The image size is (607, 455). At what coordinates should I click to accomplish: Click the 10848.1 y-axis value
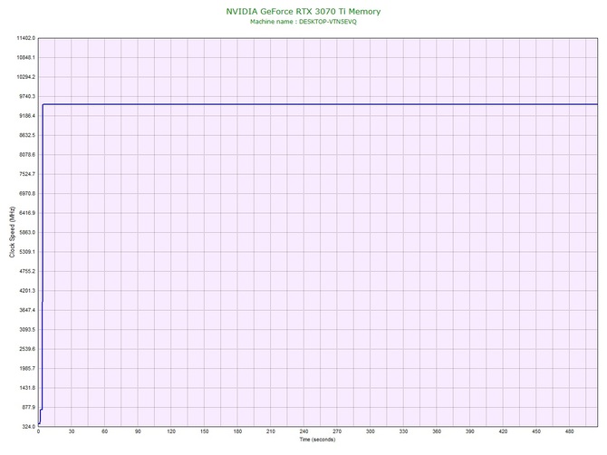[x=26, y=57]
